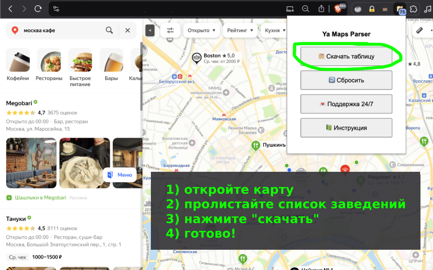The image size is (433, 270).
Task: Click the zoom out magnifier icon
Action: (x=305, y=9)
